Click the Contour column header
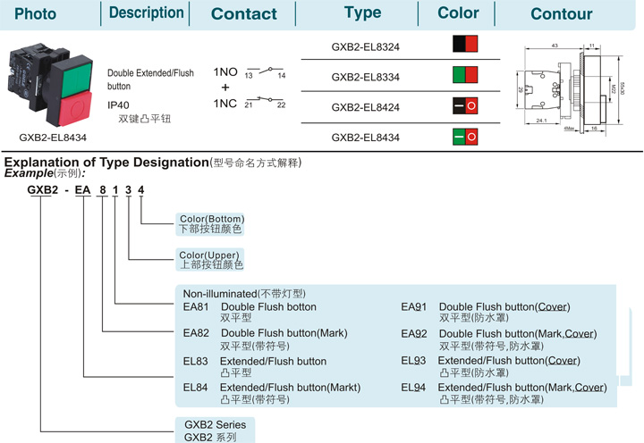The width and height of the screenshot is (644, 443). pos(562,14)
